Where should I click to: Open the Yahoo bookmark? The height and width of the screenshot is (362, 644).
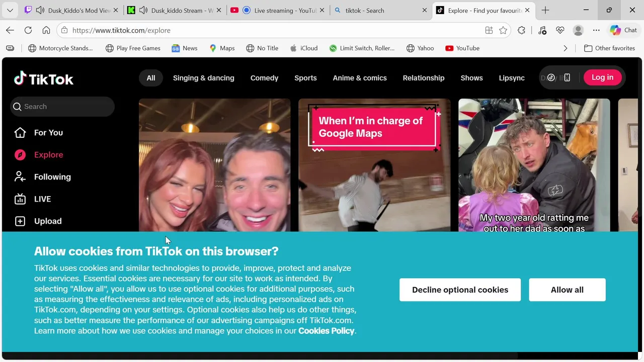point(420,48)
